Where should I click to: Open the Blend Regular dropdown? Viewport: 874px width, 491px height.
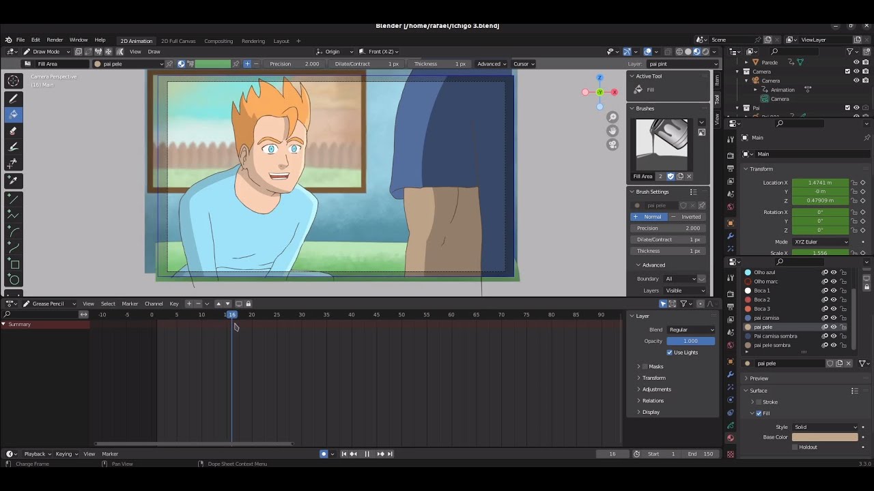tap(691, 330)
